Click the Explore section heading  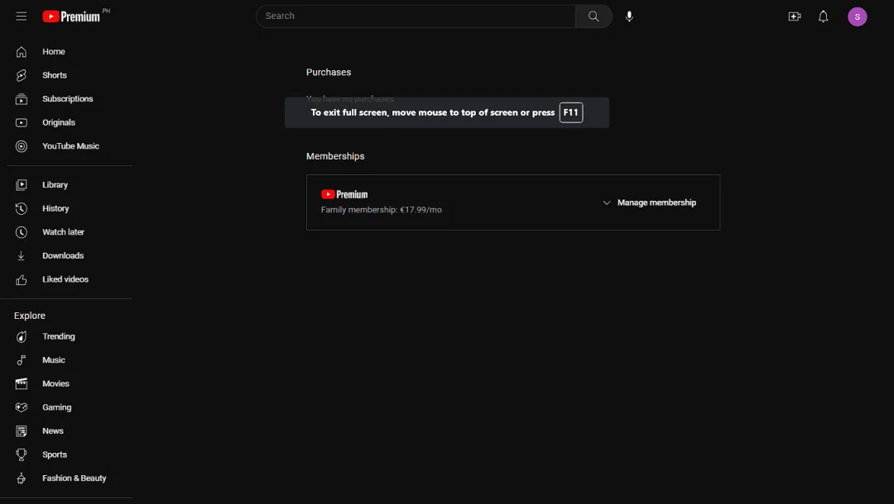(x=30, y=316)
